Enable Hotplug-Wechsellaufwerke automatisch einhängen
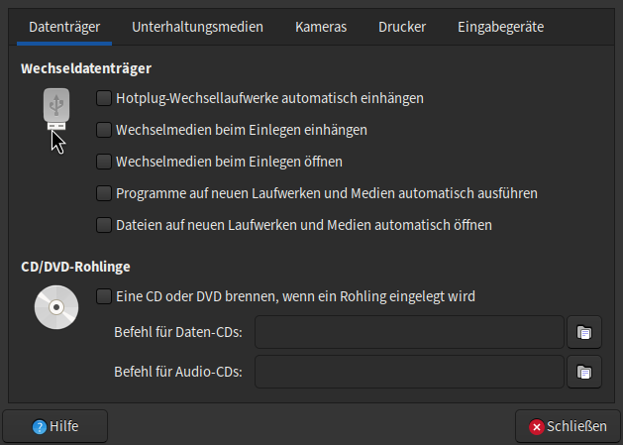The width and height of the screenshot is (623, 445). [x=104, y=98]
